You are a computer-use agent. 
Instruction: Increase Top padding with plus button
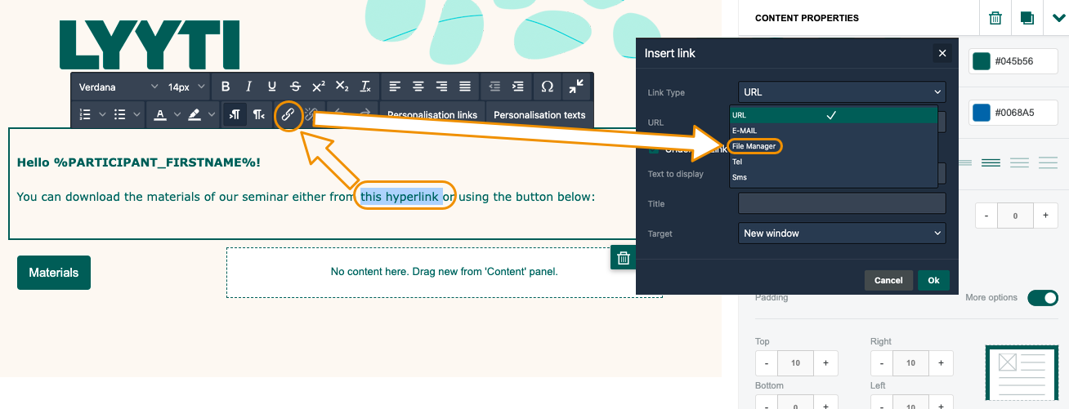pyautogui.click(x=825, y=362)
